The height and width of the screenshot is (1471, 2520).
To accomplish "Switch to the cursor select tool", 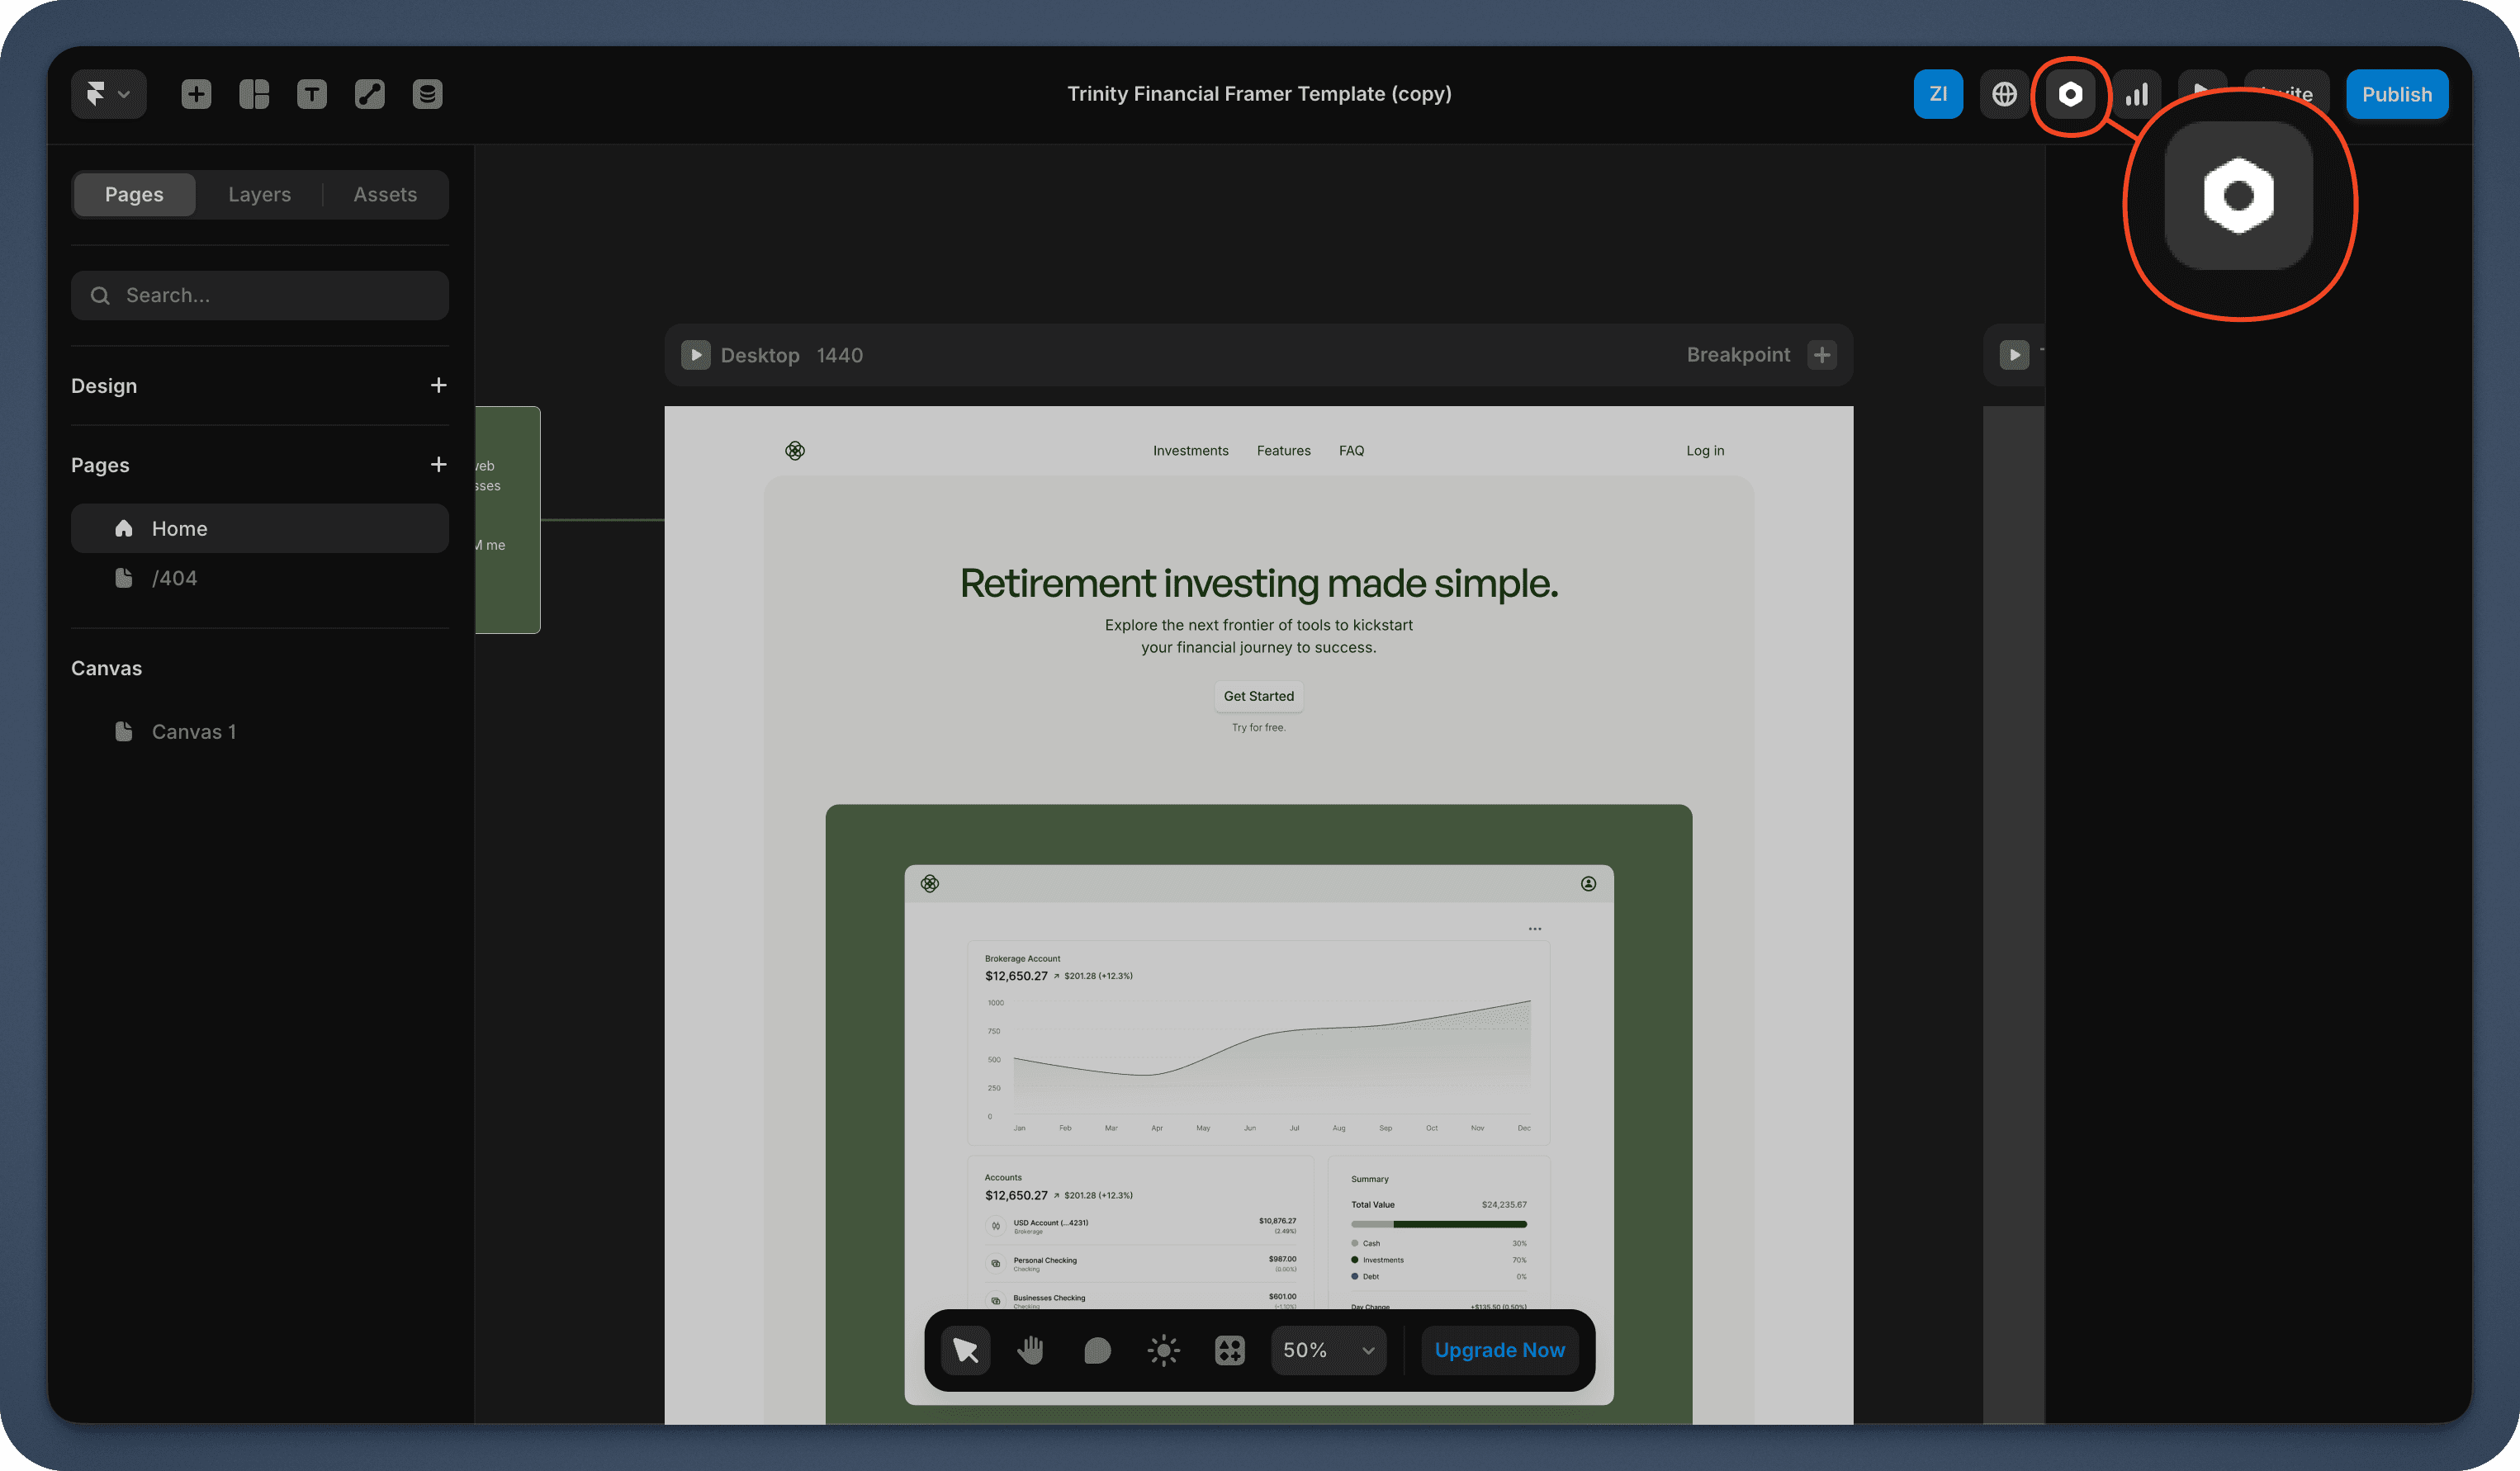I will pos(965,1350).
